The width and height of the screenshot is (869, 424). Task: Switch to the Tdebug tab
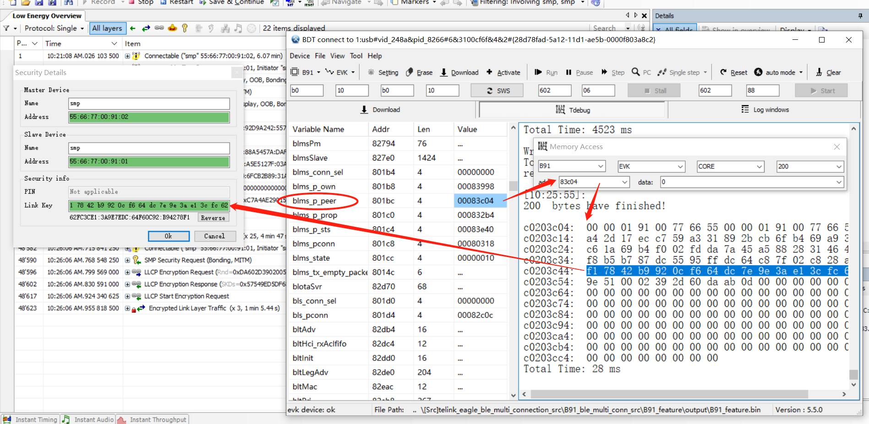coord(573,110)
